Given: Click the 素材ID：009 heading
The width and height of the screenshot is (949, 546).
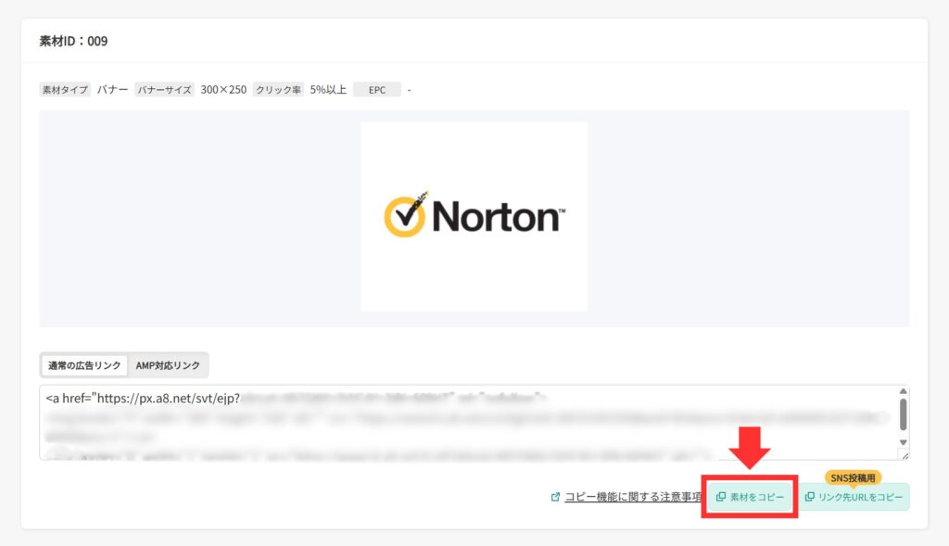Looking at the screenshot, I should tap(73, 41).
